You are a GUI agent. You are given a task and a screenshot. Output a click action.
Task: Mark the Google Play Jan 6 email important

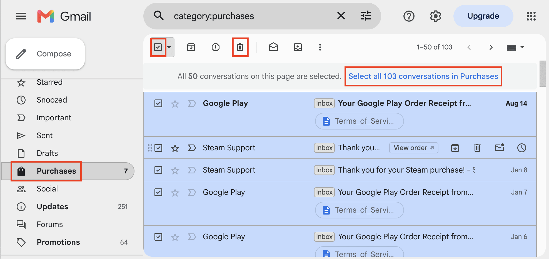tap(192, 237)
